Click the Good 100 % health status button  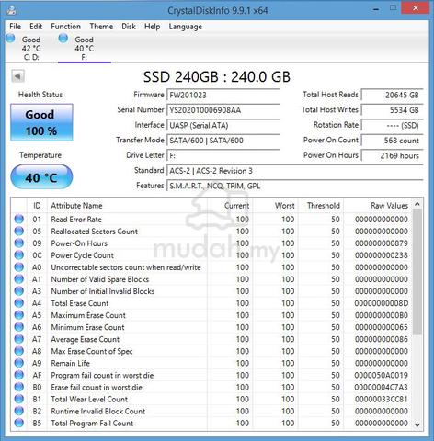[x=41, y=122]
